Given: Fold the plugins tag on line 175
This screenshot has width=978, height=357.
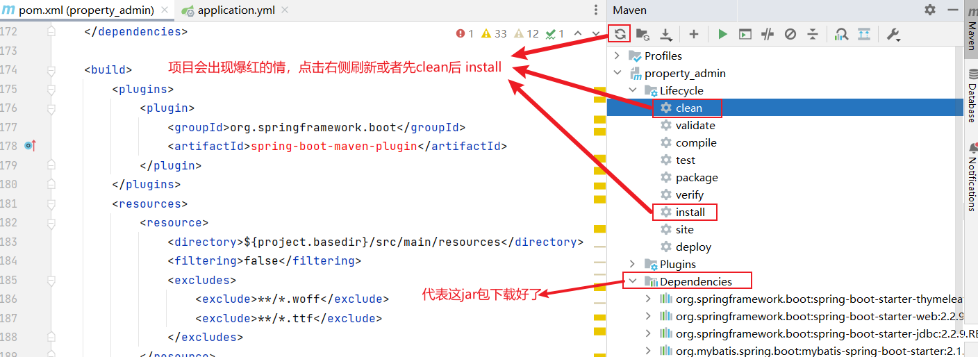Looking at the screenshot, I should (51, 89).
